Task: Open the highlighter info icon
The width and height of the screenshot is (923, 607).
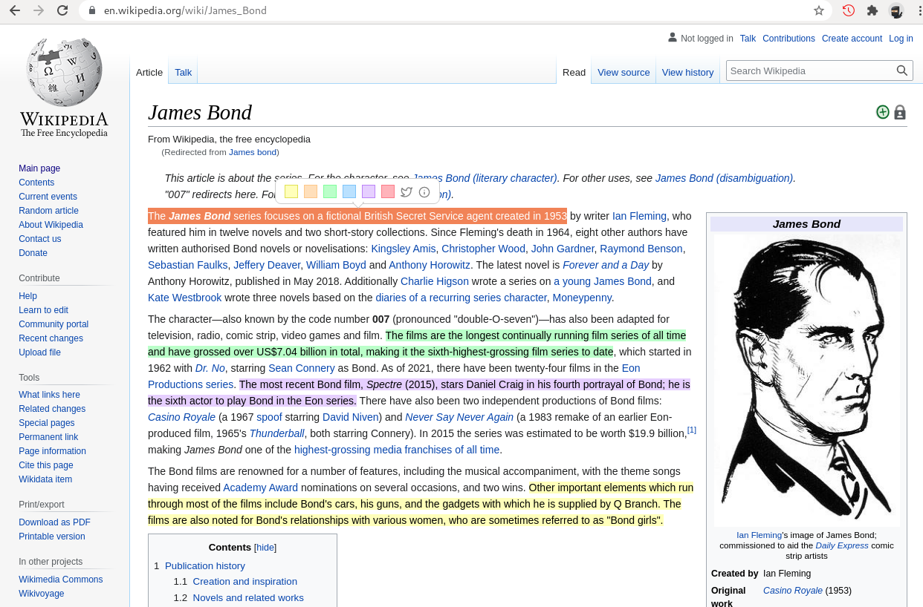Action: click(424, 192)
